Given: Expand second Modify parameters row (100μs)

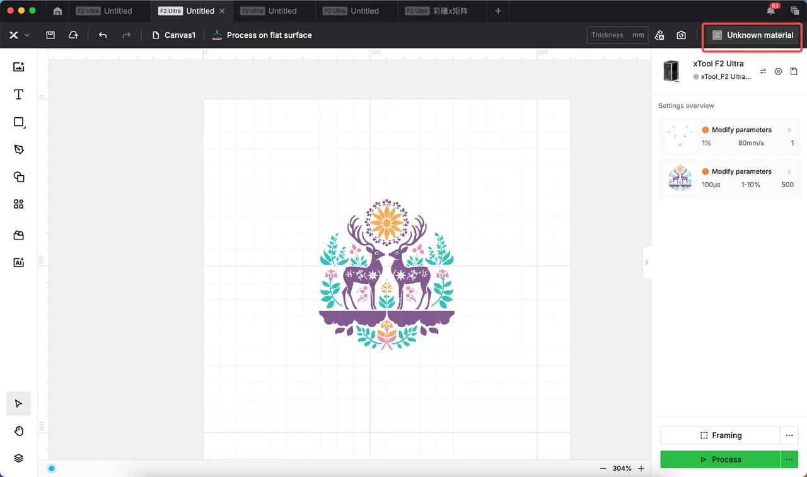Looking at the screenshot, I should pyautogui.click(x=729, y=178).
